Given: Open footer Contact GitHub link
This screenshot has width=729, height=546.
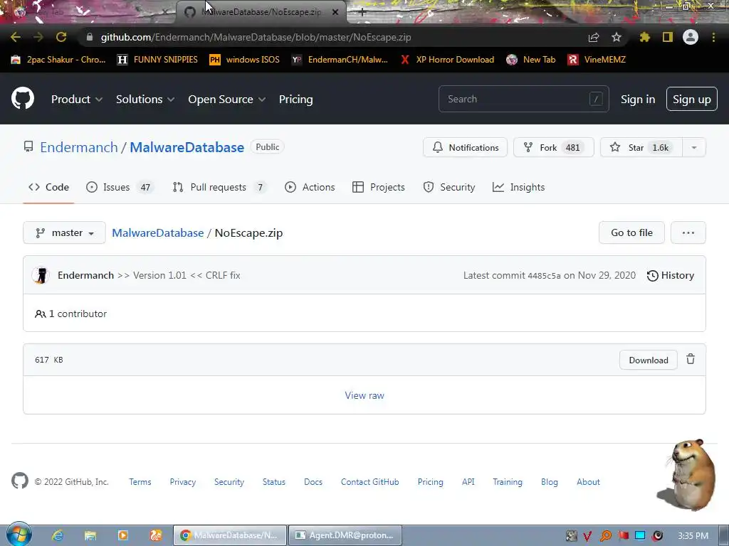Looking at the screenshot, I should (x=369, y=482).
